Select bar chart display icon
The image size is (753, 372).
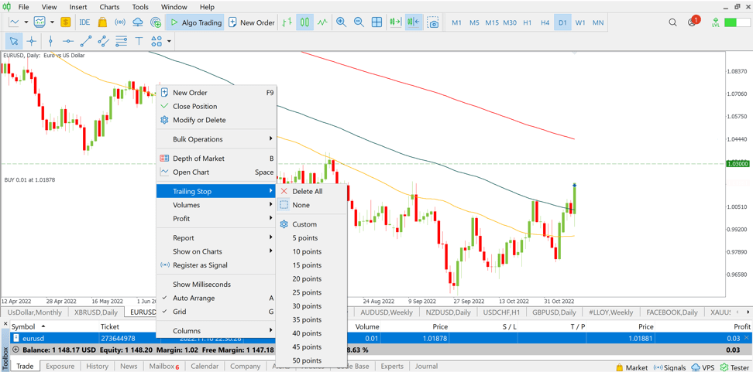click(287, 22)
